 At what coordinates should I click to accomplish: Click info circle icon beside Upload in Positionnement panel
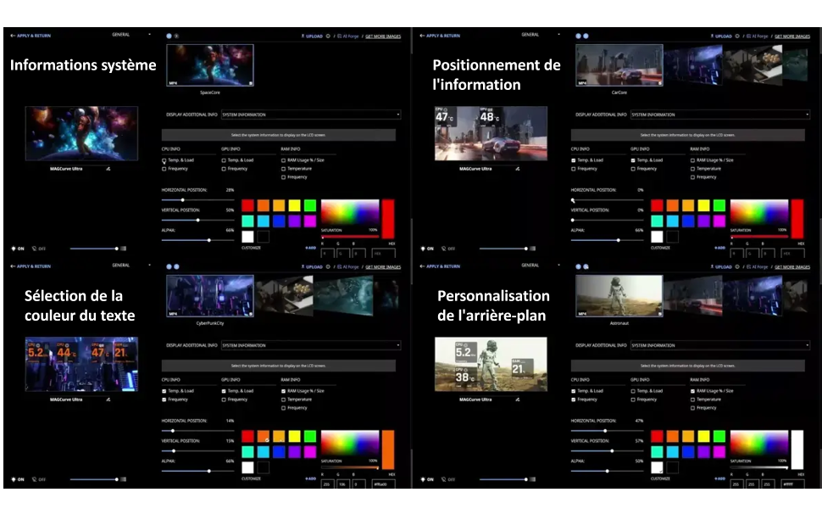click(737, 36)
